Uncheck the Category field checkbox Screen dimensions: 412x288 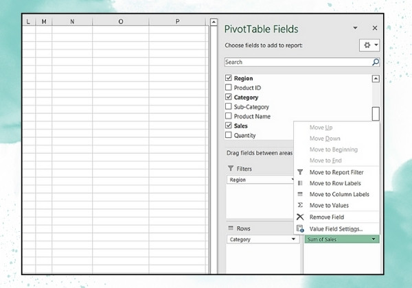tap(229, 97)
